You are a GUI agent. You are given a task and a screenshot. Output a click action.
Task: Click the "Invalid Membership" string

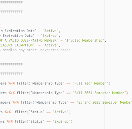coord(84,41)
